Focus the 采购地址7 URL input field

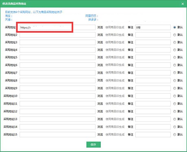[x=57, y=73]
